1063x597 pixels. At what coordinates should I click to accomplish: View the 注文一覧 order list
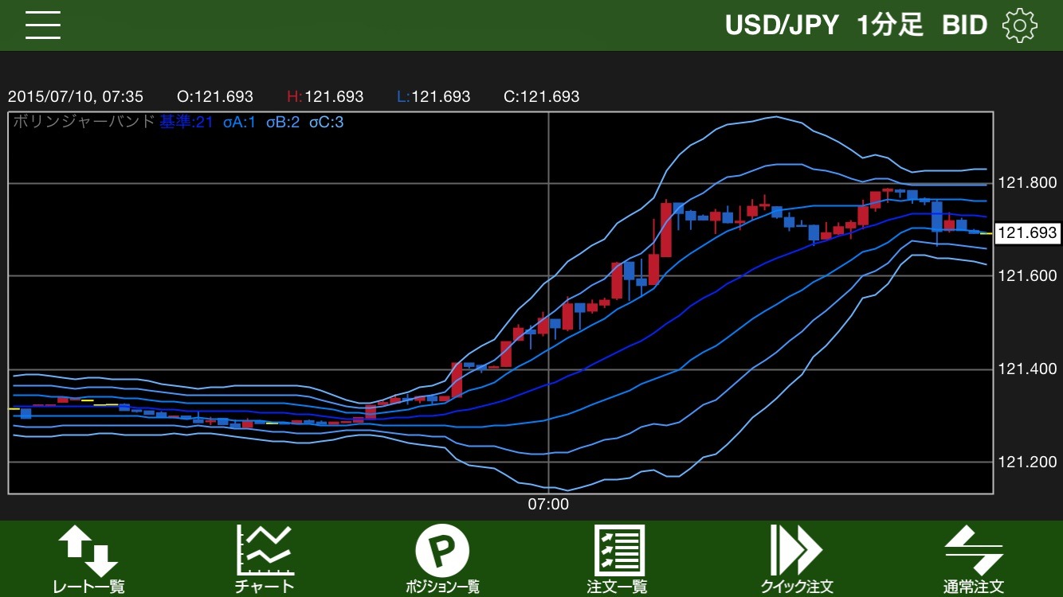(618, 560)
